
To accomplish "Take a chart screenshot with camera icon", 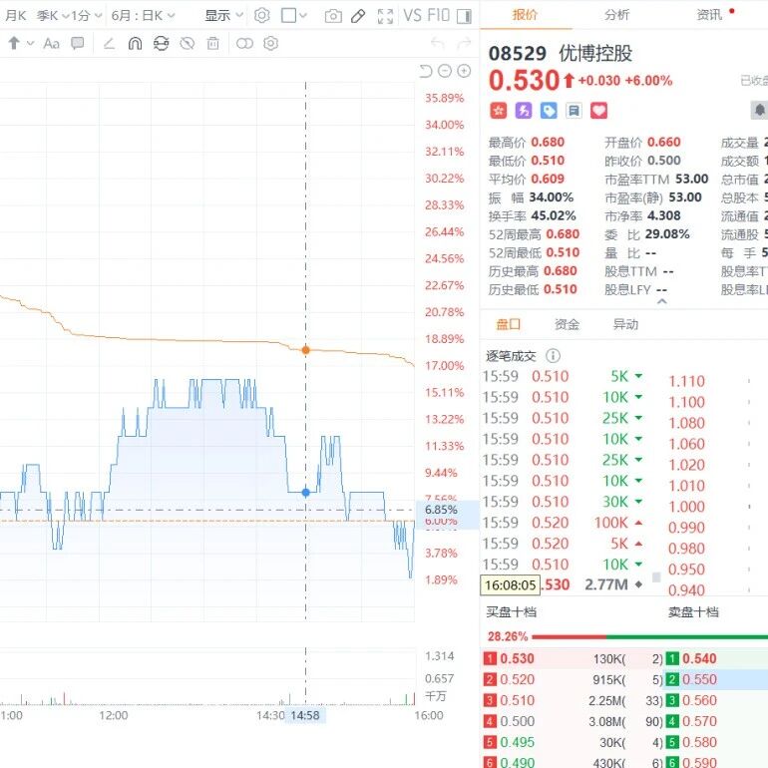I will tap(333, 16).
